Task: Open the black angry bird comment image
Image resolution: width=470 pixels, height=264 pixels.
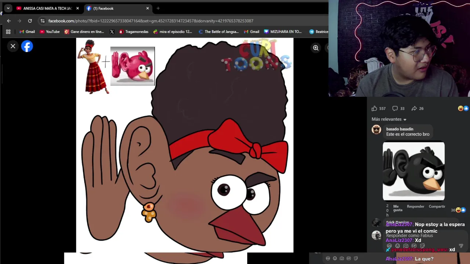Action: click(413, 171)
